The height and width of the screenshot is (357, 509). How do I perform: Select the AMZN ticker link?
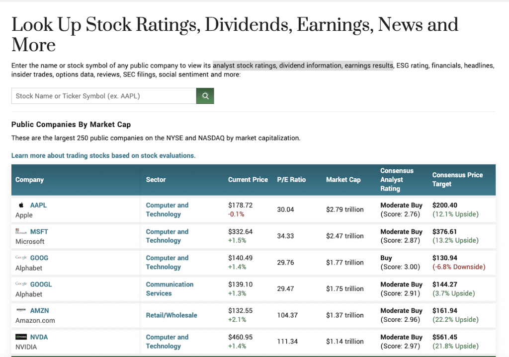[x=39, y=310]
